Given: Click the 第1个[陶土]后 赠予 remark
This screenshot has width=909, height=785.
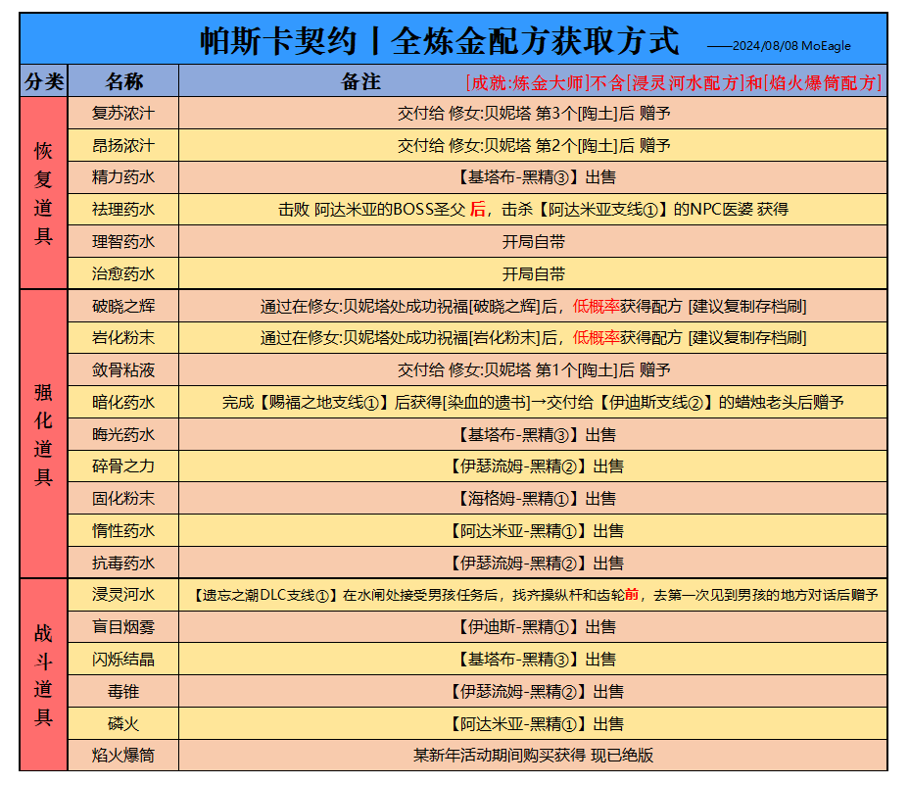Looking at the screenshot, I should click(x=533, y=370).
